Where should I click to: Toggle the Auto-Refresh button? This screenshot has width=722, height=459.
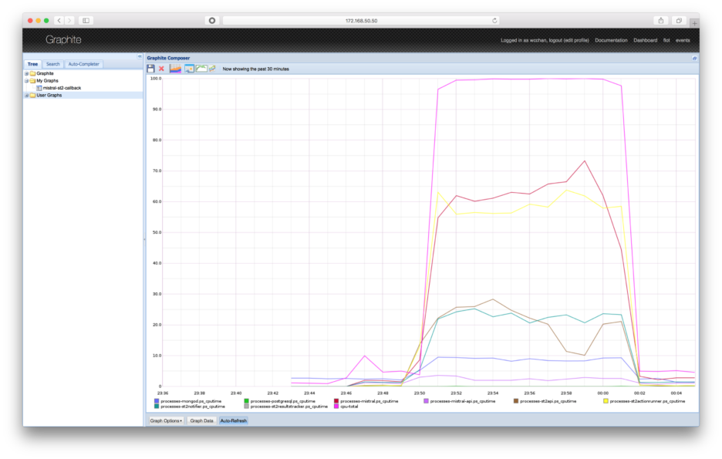point(234,420)
